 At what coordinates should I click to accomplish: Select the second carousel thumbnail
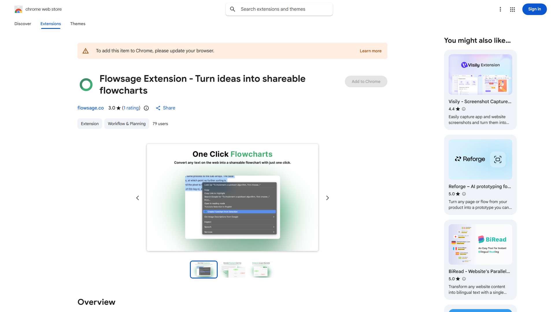pos(232,269)
